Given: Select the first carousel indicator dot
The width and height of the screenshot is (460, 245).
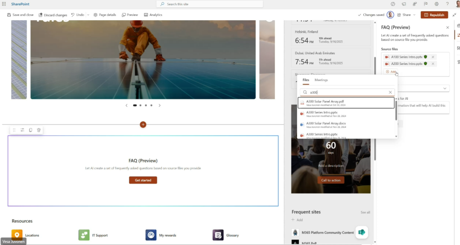Looking at the screenshot, I should pos(135,105).
